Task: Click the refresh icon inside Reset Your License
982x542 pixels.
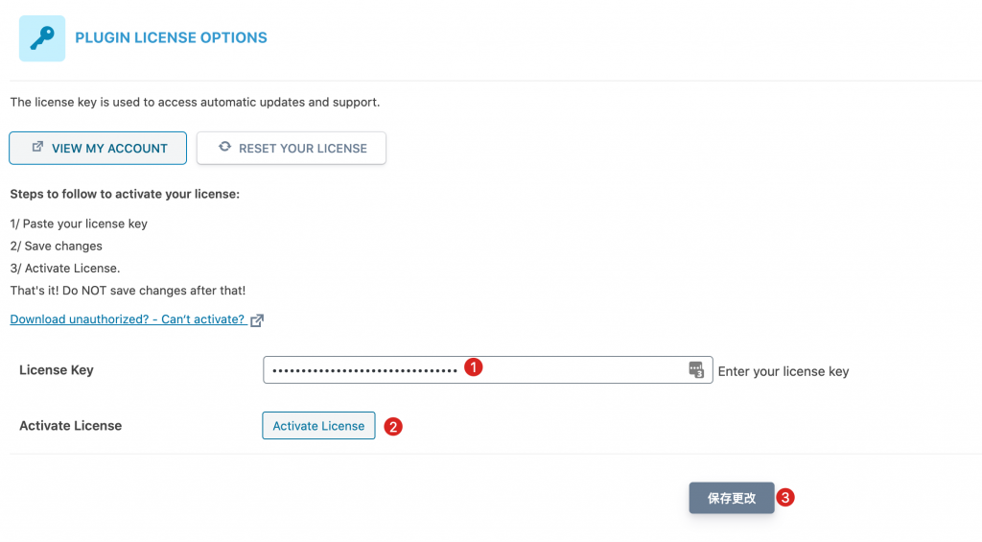Action: [x=224, y=148]
